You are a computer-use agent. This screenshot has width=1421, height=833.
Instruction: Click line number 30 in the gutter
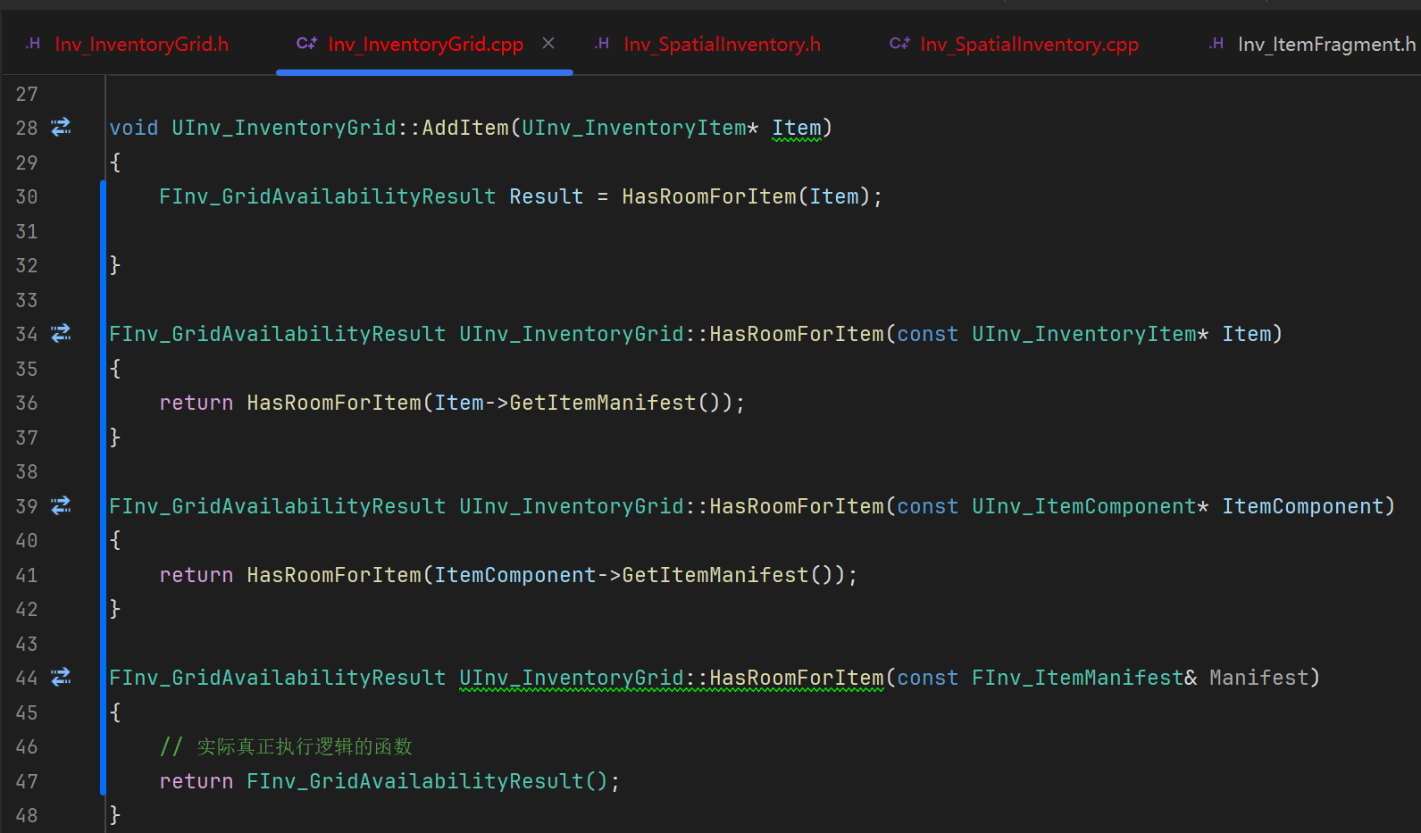tap(27, 196)
